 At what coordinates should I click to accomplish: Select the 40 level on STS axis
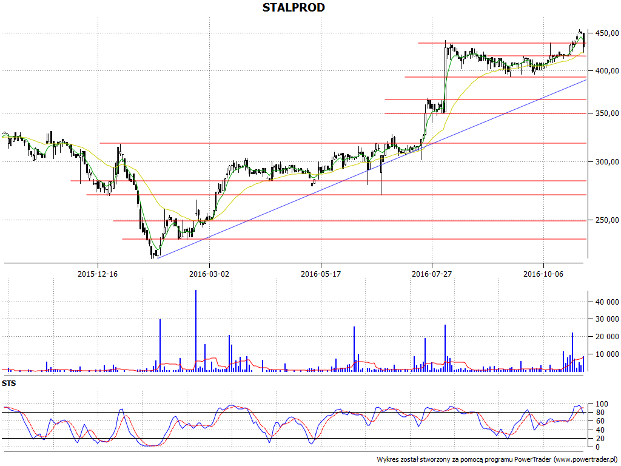600,430
